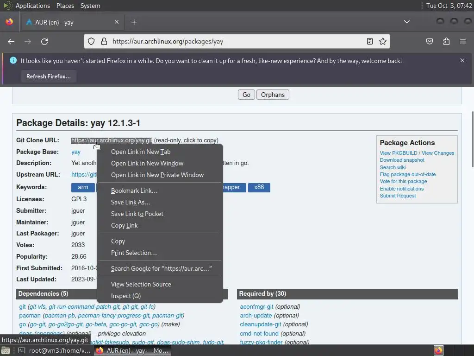Switch to root terminal in taskbar
474x356 pixels.
pyautogui.click(x=55, y=350)
